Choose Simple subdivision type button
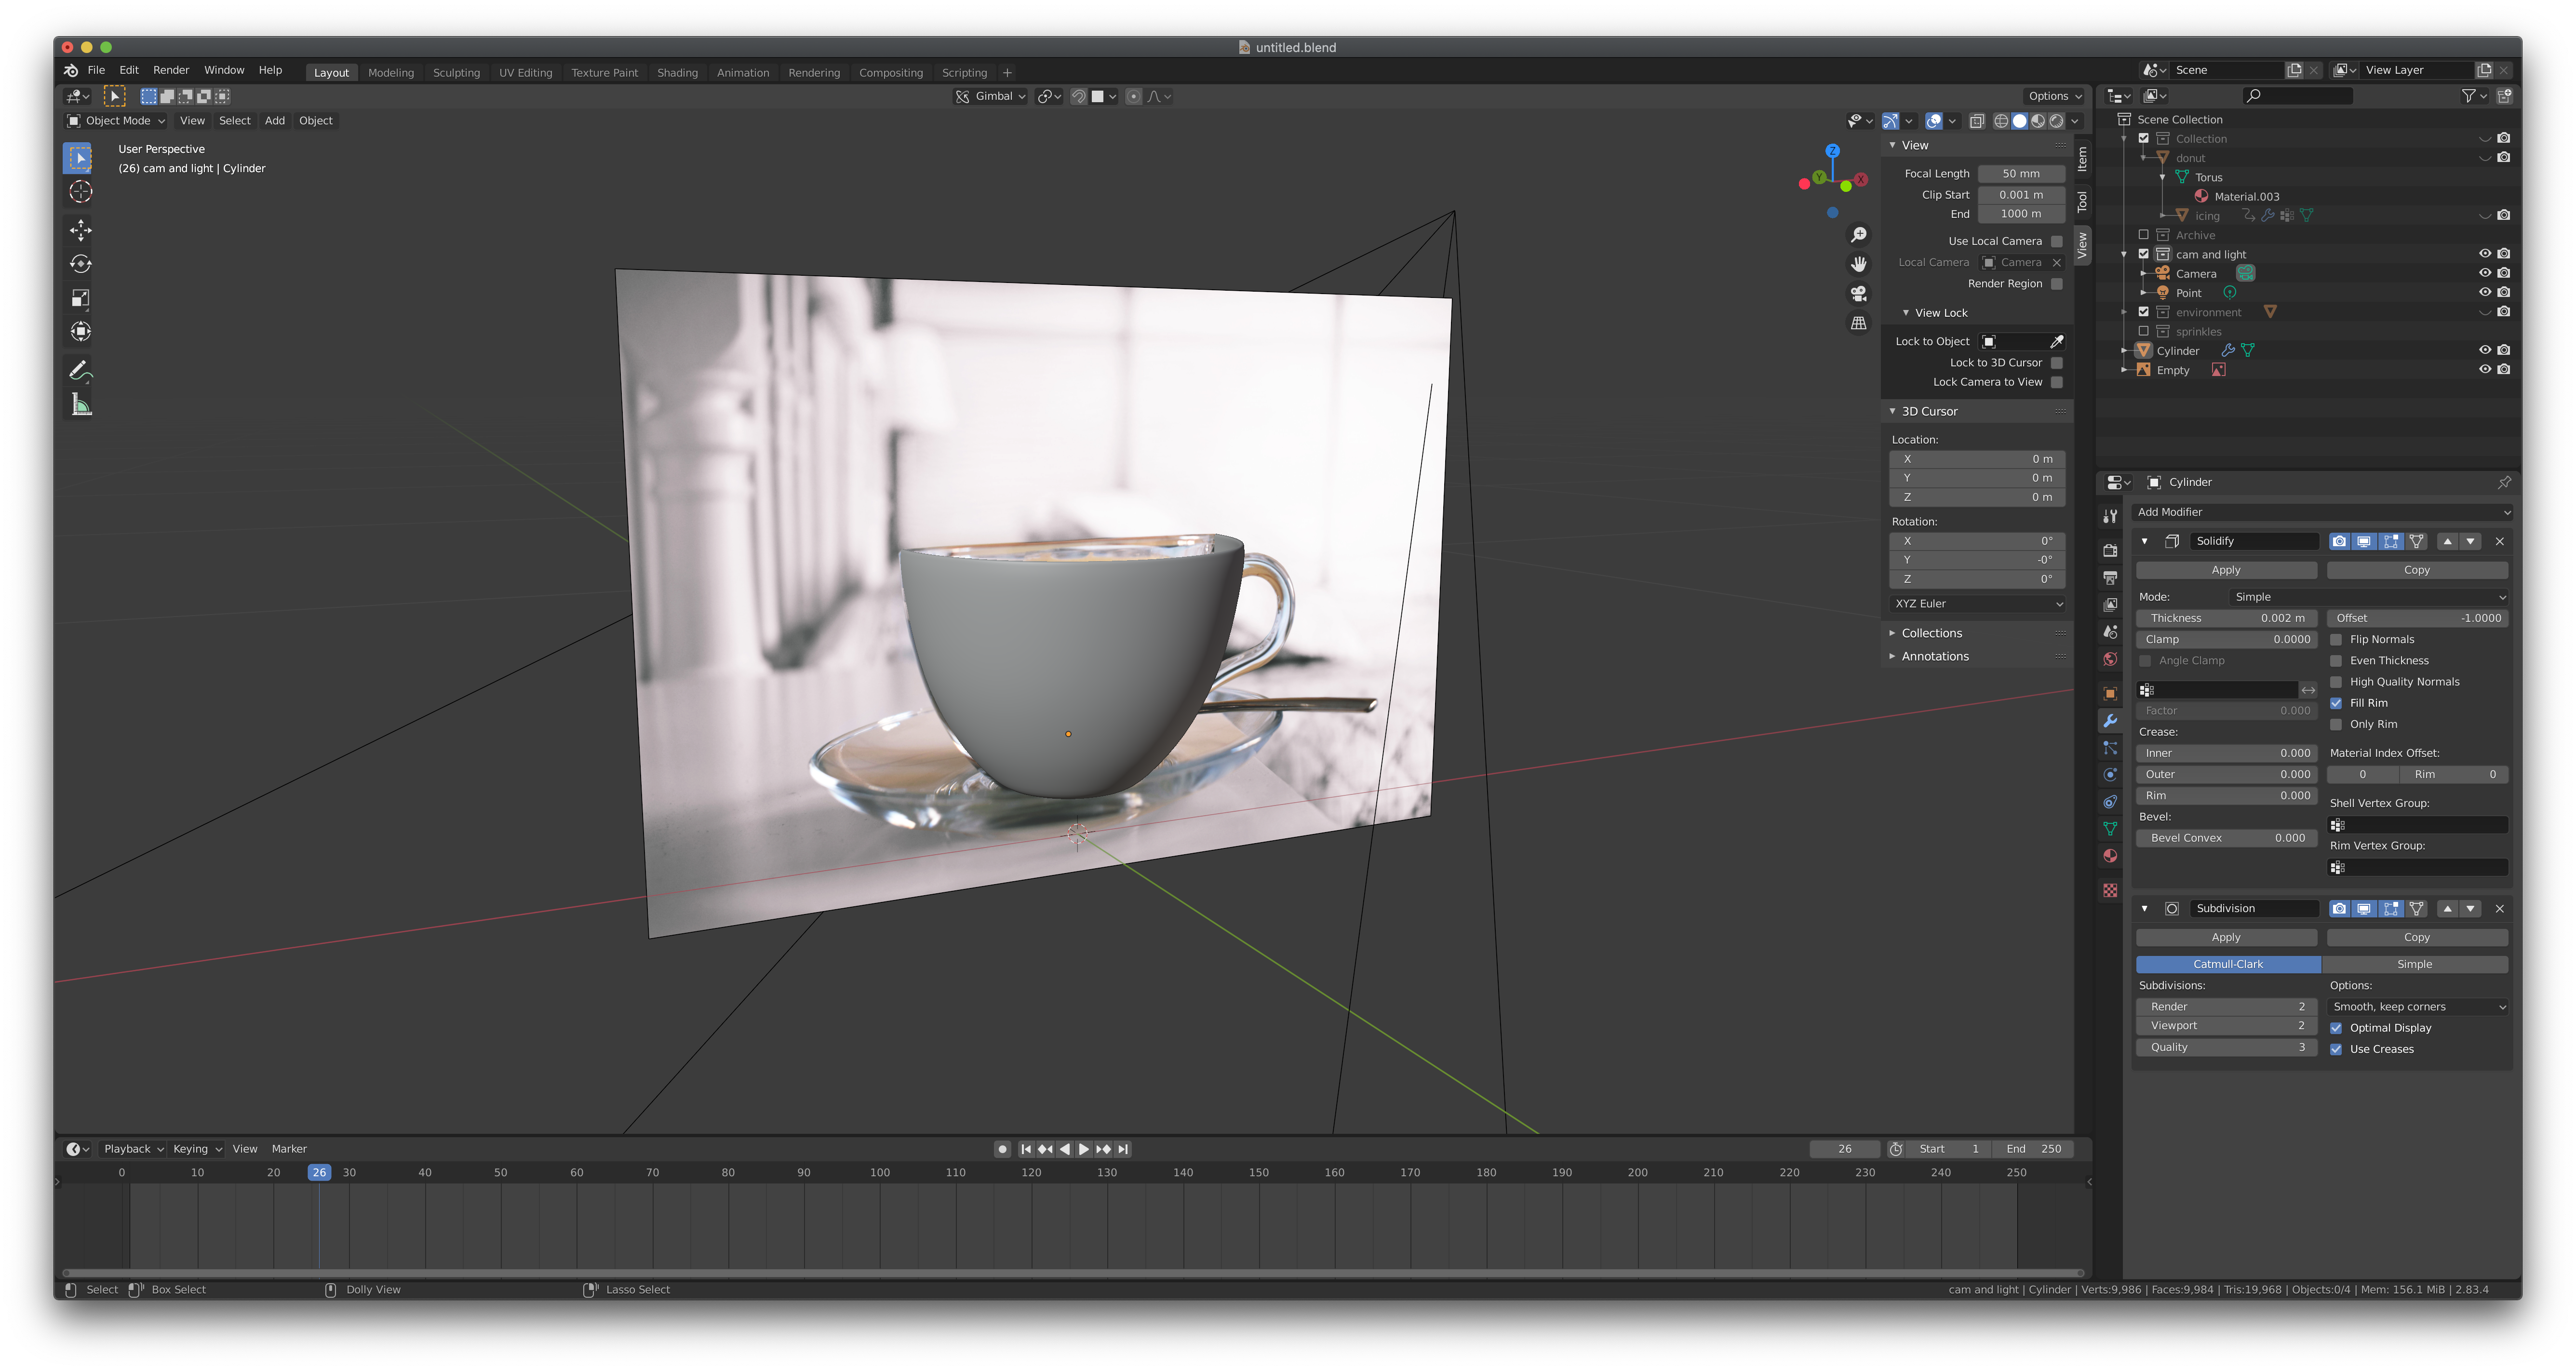Screen dimensions: 2576x1371 pos(2414,964)
